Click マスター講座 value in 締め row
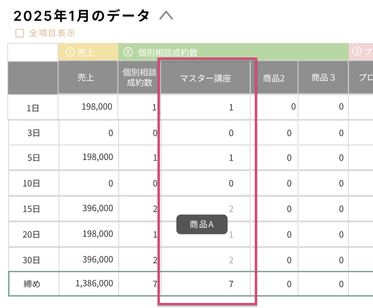The width and height of the screenshot is (373, 308). 231,284
